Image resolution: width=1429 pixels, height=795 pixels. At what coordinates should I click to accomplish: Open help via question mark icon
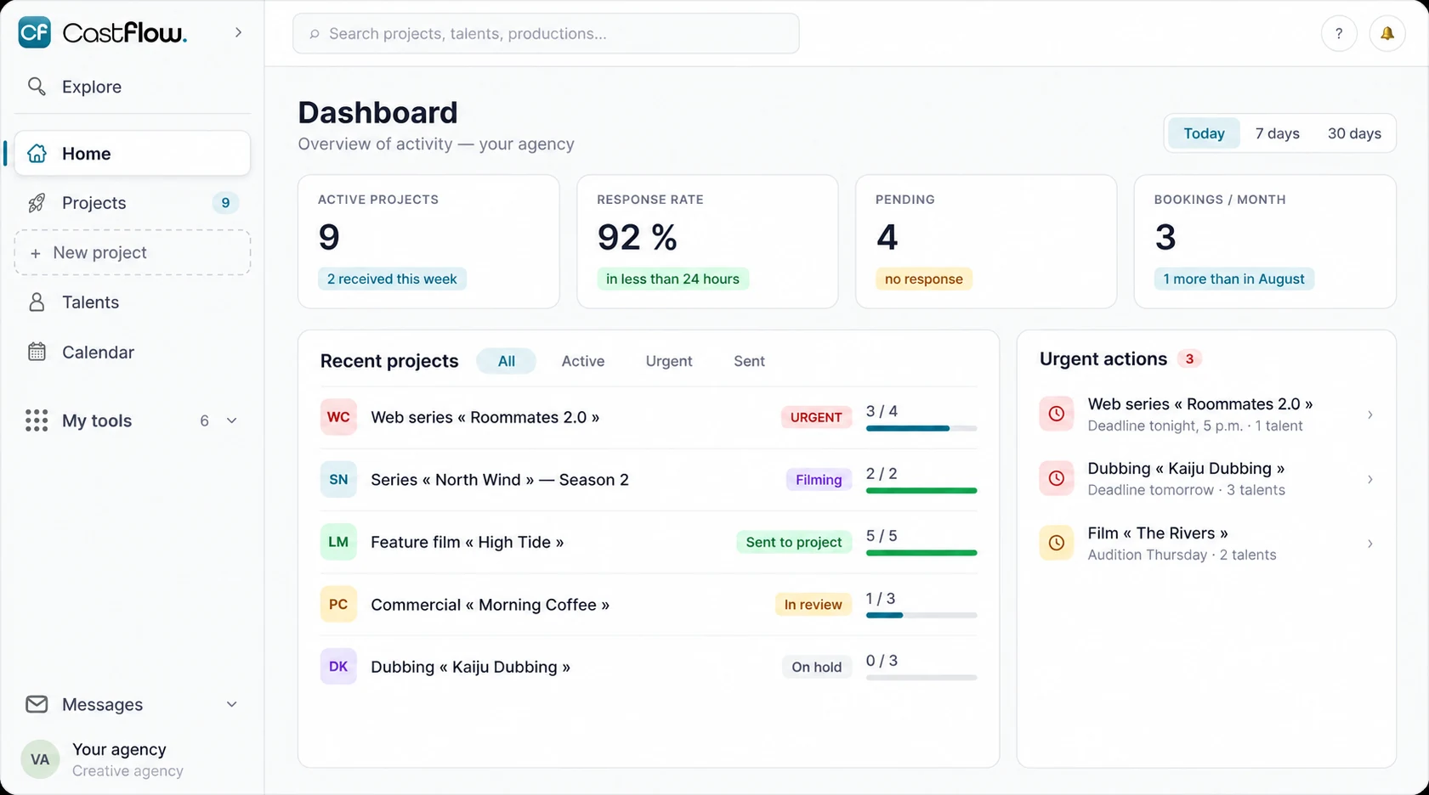(x=1339, y=34)
